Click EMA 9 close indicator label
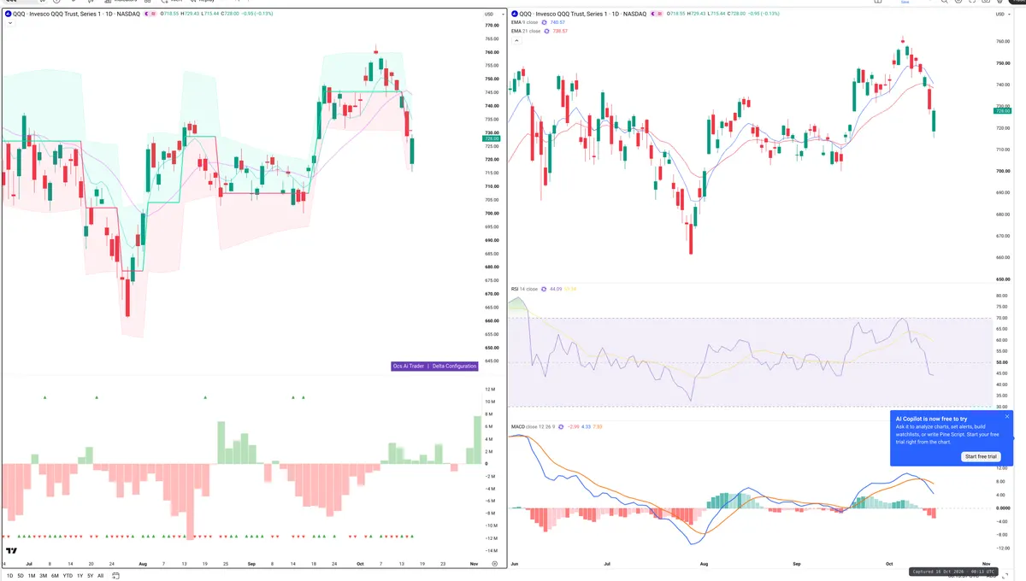Image resolution: width=1026 pixels, height=581 pixels. click(x=524, y=22)
